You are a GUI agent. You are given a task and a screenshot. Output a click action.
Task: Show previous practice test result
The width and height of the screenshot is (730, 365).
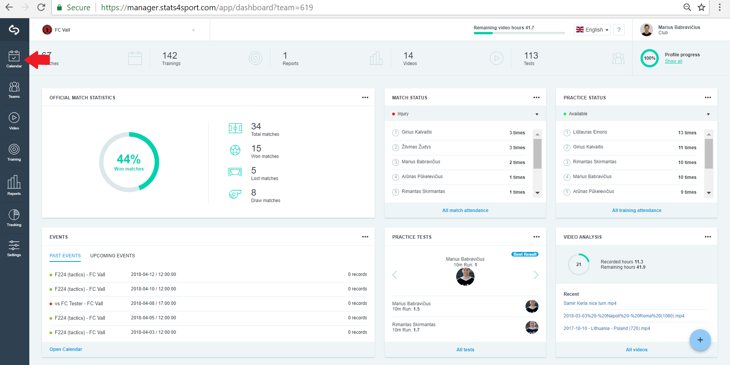[x=395, y=275]
